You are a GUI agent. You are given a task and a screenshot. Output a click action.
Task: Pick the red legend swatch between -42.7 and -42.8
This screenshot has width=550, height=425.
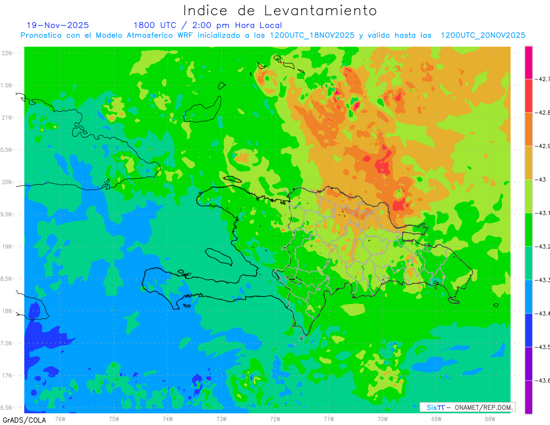pos(528,95)
